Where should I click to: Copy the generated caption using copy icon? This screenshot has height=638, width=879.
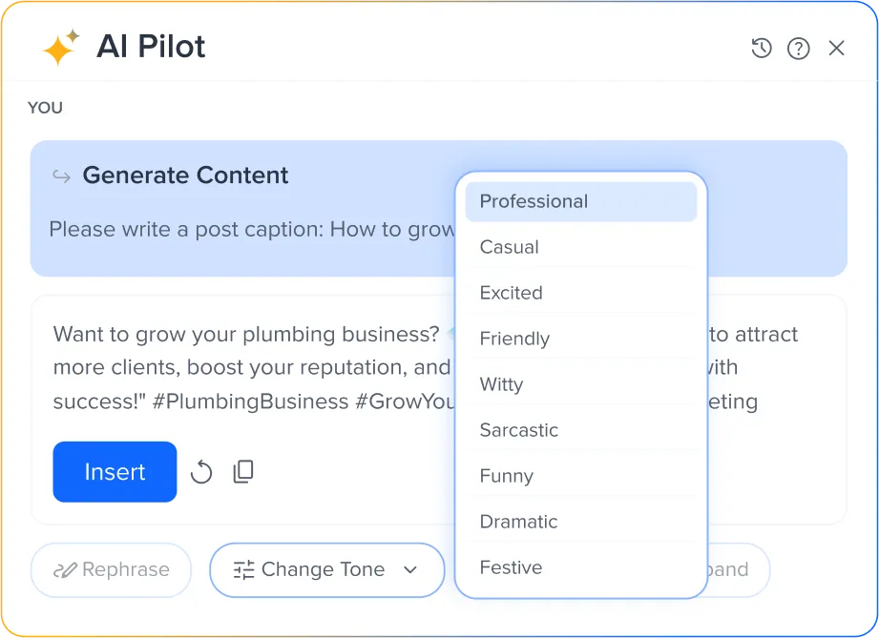pyautogui.click(x=242, y=471)
